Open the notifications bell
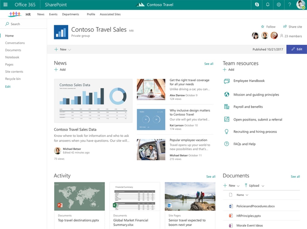The width and height of the screenshot is (307, 229). point(268,5)
